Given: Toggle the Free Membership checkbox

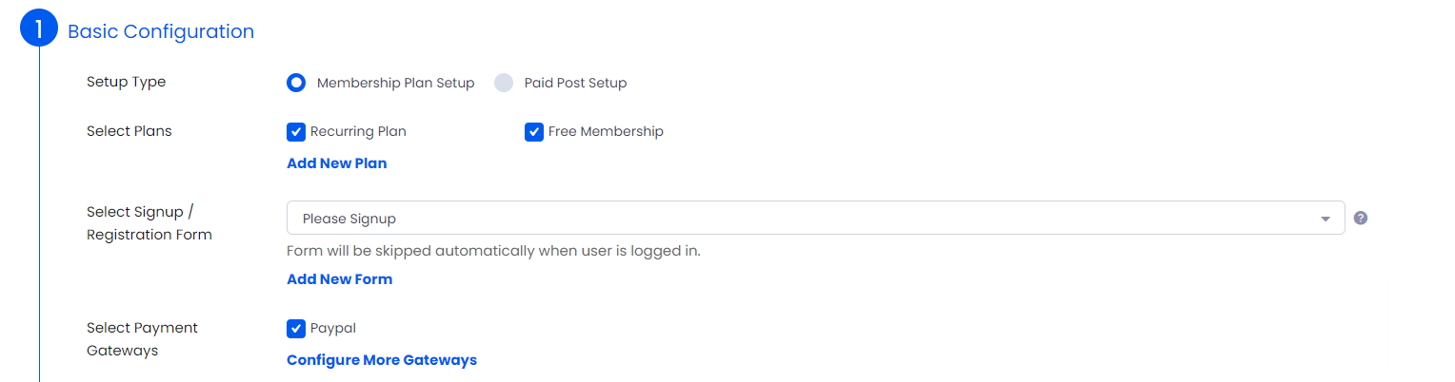Looking at the screenshot, I should click(534, 131).
